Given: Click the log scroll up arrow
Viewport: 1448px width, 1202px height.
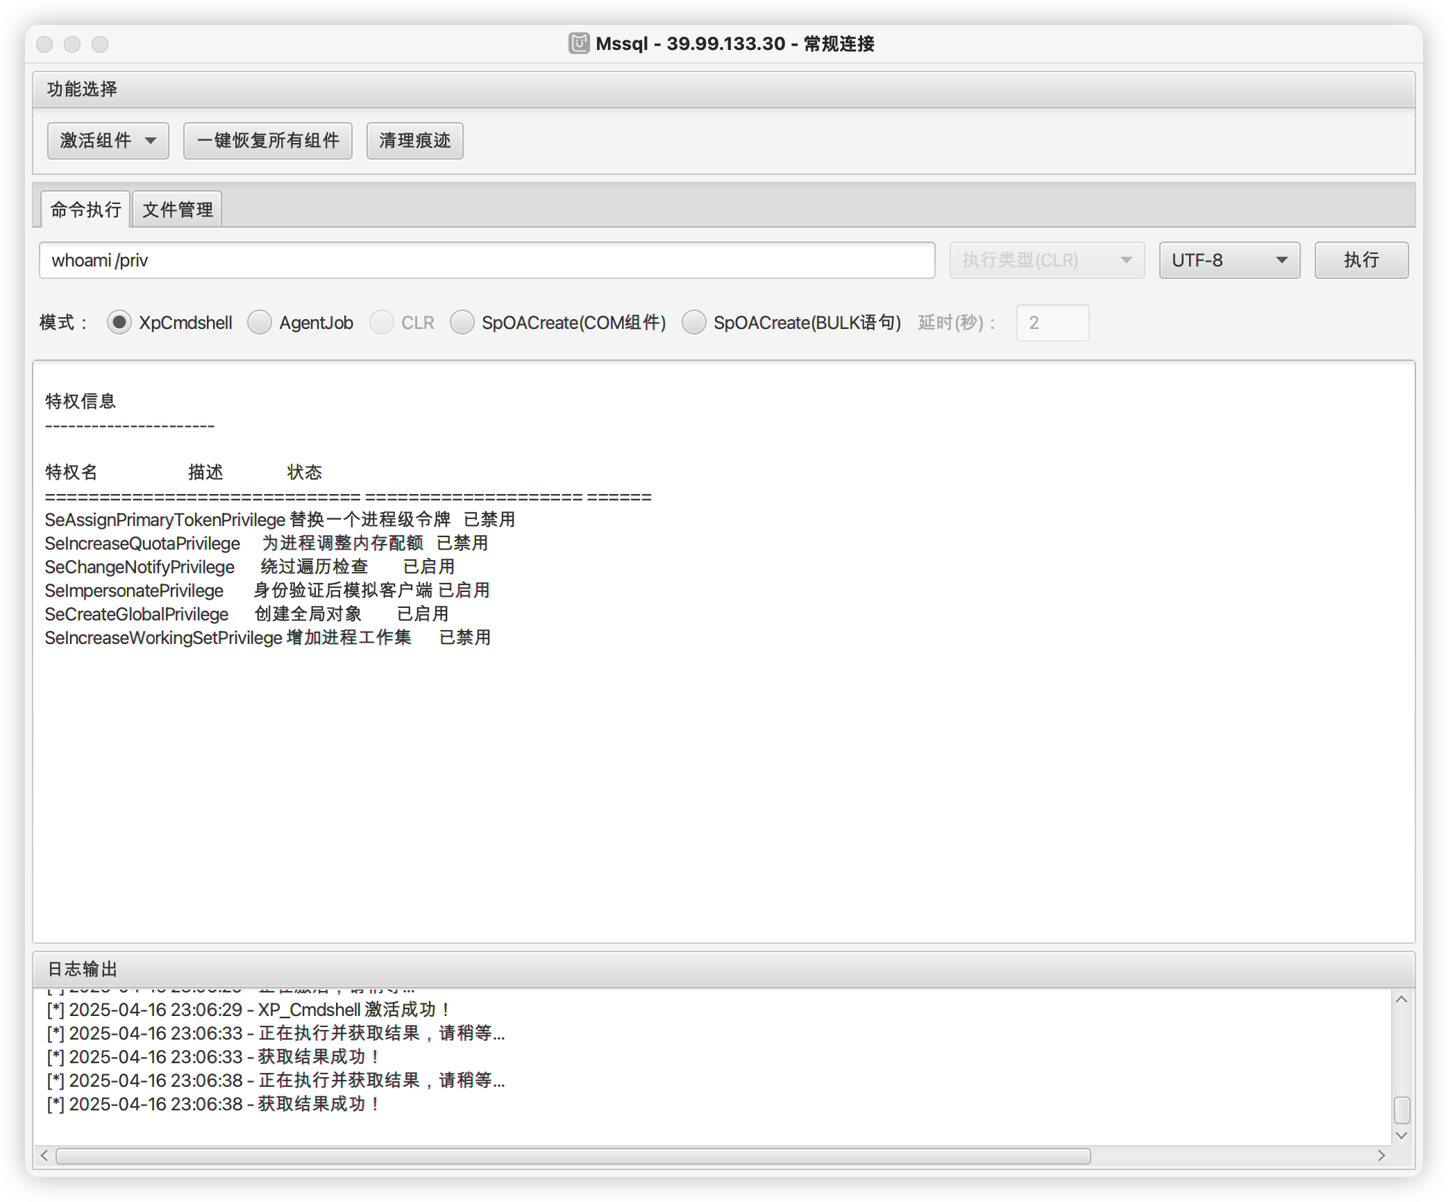Looking at the screenshot, I should point(1401,999).
